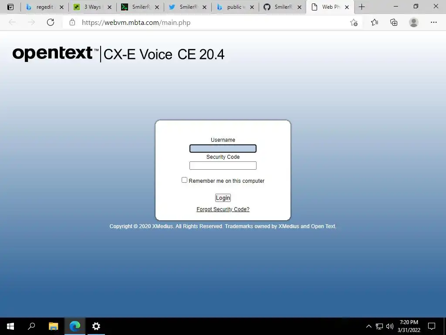Click the browser forward arrow
This screenshot has height=335, width=446.
click(31, 22)
